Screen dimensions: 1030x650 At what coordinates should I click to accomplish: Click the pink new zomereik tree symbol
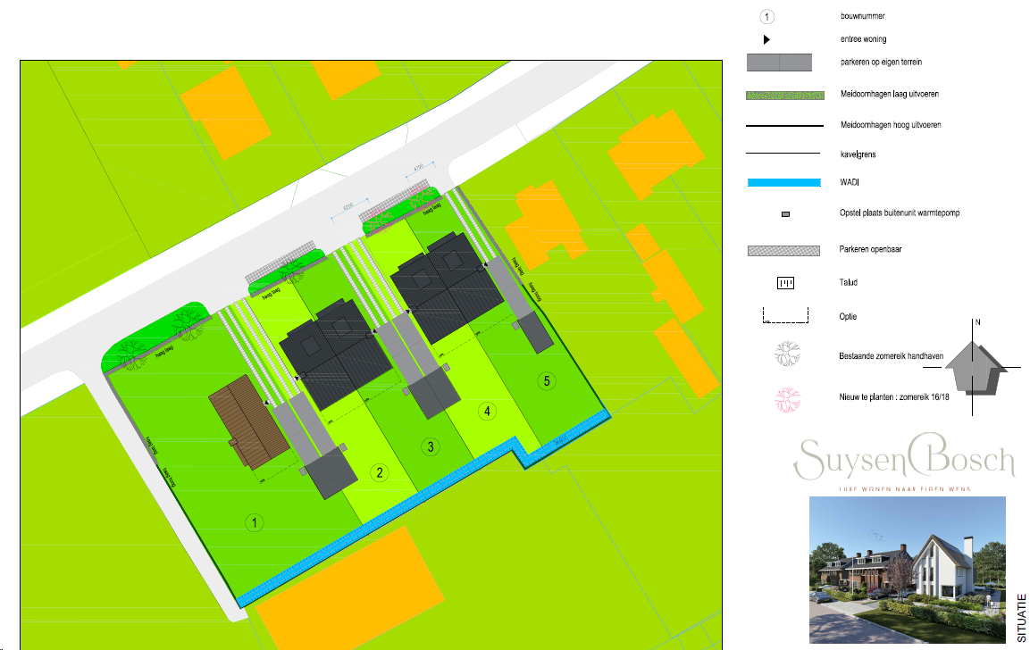tap(787, 403)
